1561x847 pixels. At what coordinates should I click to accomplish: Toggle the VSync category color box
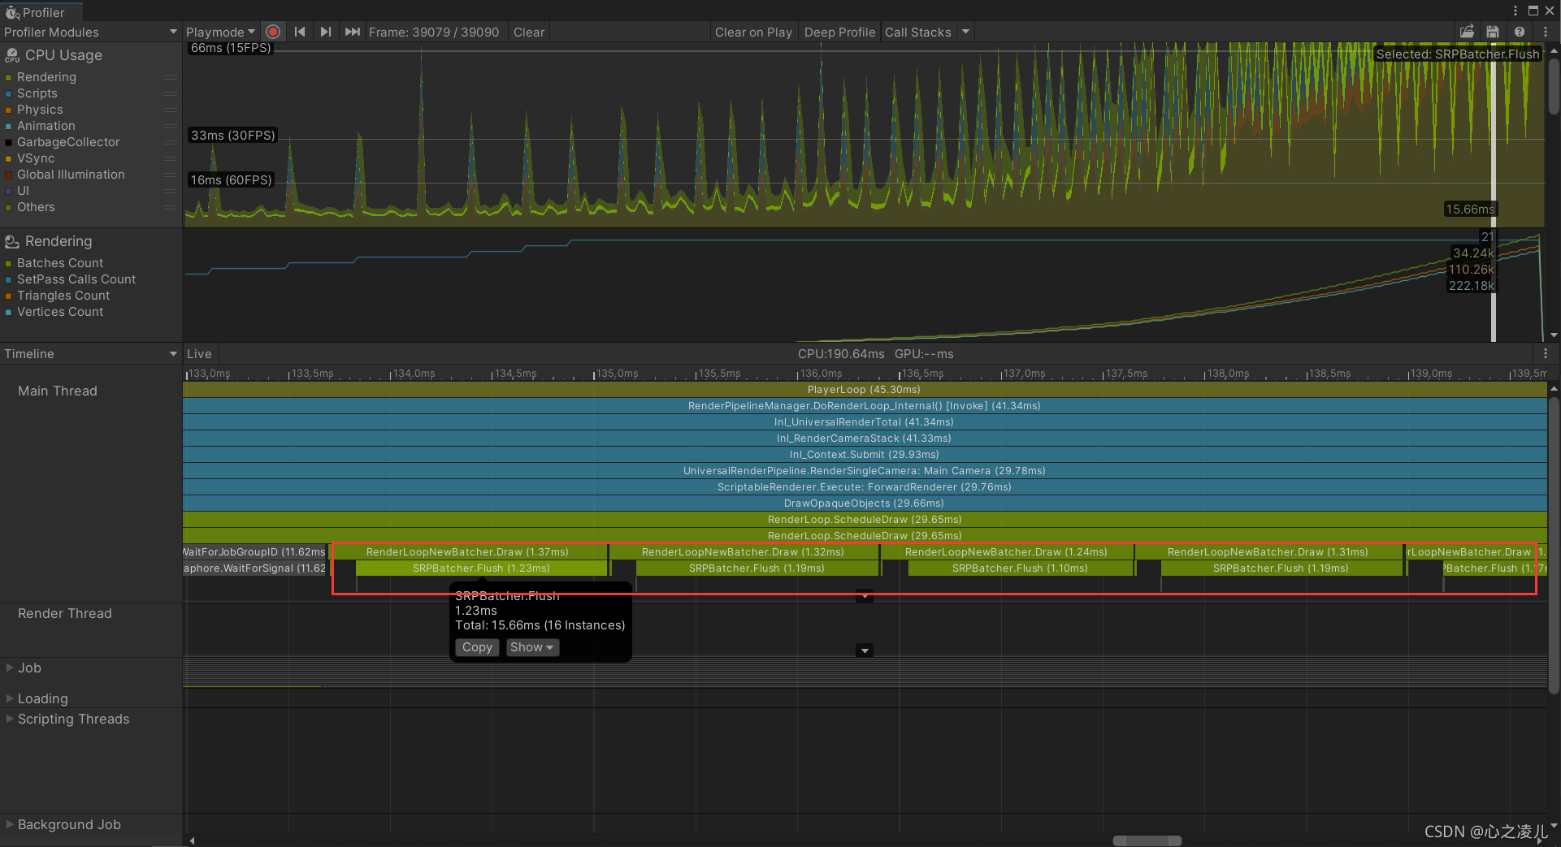tap(8, 158)
